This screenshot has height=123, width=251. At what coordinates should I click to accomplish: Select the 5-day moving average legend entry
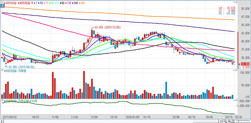point(26,3)
